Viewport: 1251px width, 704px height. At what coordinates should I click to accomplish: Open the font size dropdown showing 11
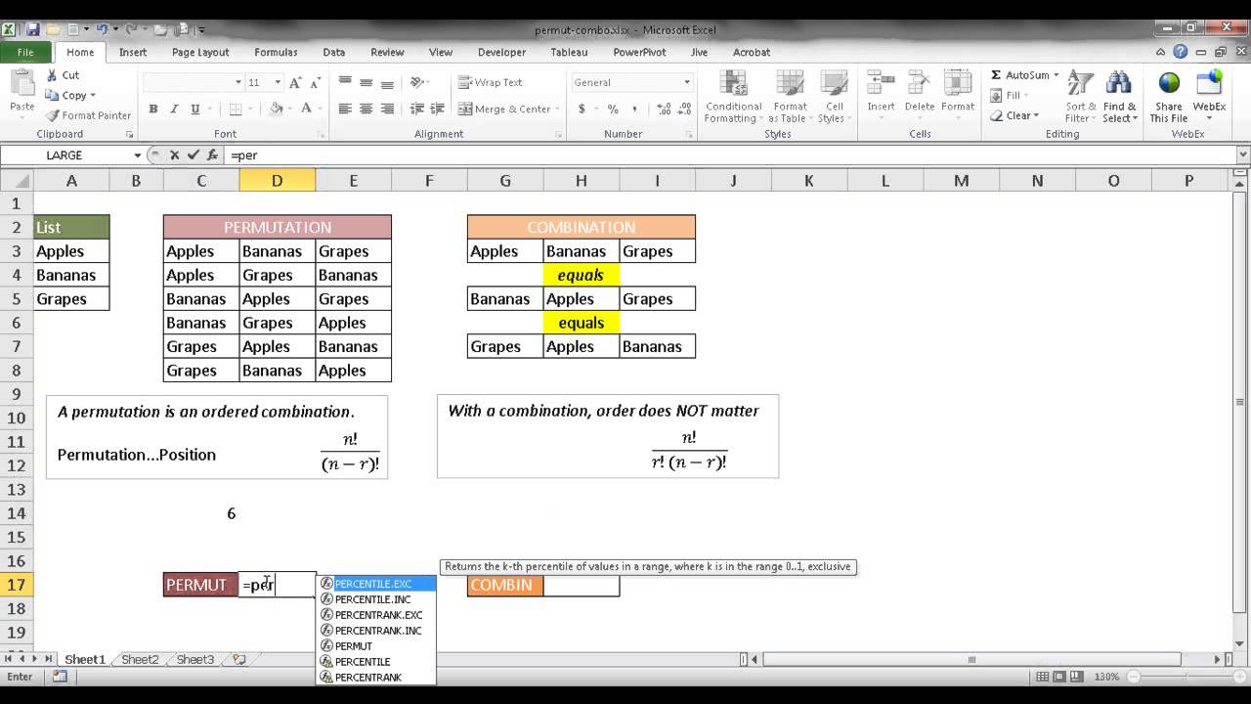(278, 83)
